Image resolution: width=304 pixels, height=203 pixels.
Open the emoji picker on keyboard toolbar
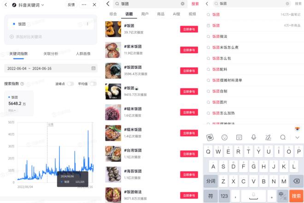pos(224,137)
